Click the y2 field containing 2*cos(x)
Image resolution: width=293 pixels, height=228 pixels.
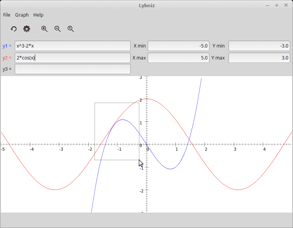73,58
